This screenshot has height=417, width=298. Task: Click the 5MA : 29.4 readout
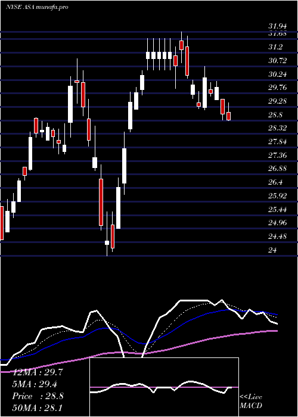pyautogui.click(x=35, y=384)
